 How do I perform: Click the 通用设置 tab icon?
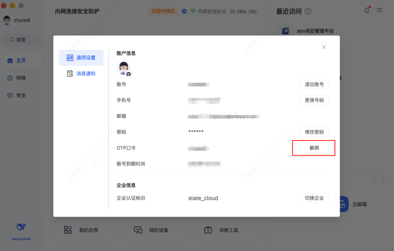tap(70, 58)
